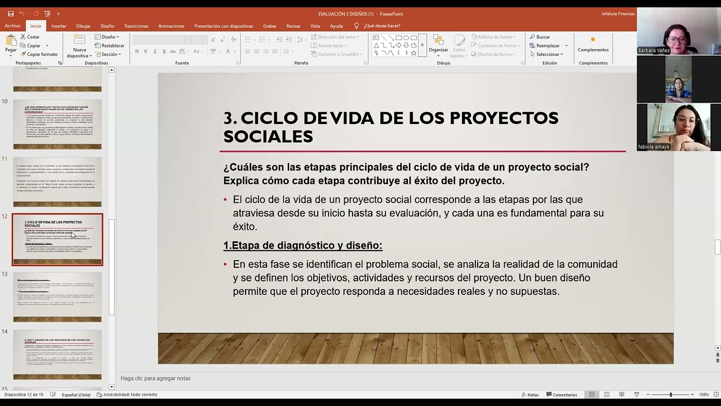
Task: Click the '¿Qué desea hacer?' search box
Action: click(382, 26)
